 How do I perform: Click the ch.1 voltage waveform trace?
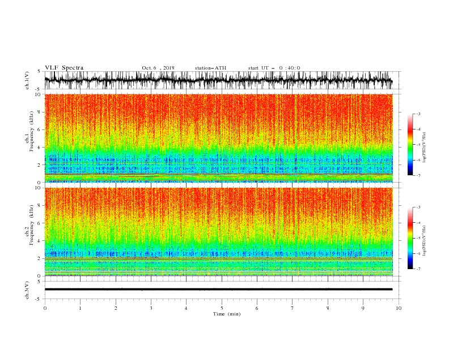[218, 80]
